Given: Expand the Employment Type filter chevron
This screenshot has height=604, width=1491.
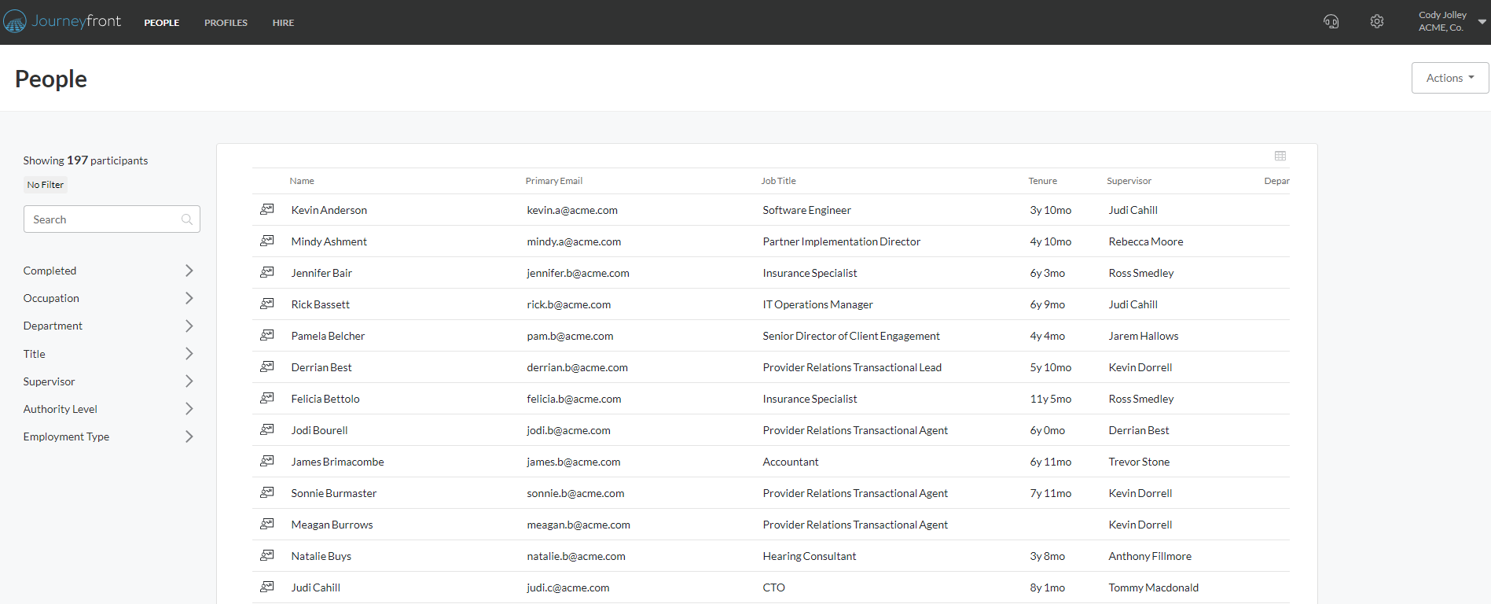Looking at the screenshot, I should click(189, 436).
